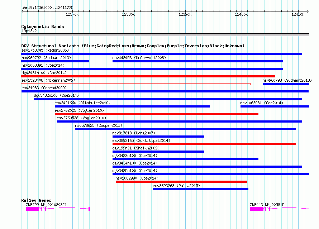
Task: Click the gray 19p13.2 cytogenetic band bar
Action: click(165, 35)
